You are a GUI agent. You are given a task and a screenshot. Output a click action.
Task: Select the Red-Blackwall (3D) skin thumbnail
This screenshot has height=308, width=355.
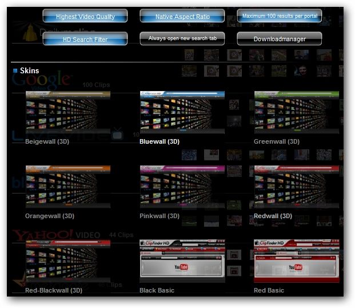pos(68,261)
